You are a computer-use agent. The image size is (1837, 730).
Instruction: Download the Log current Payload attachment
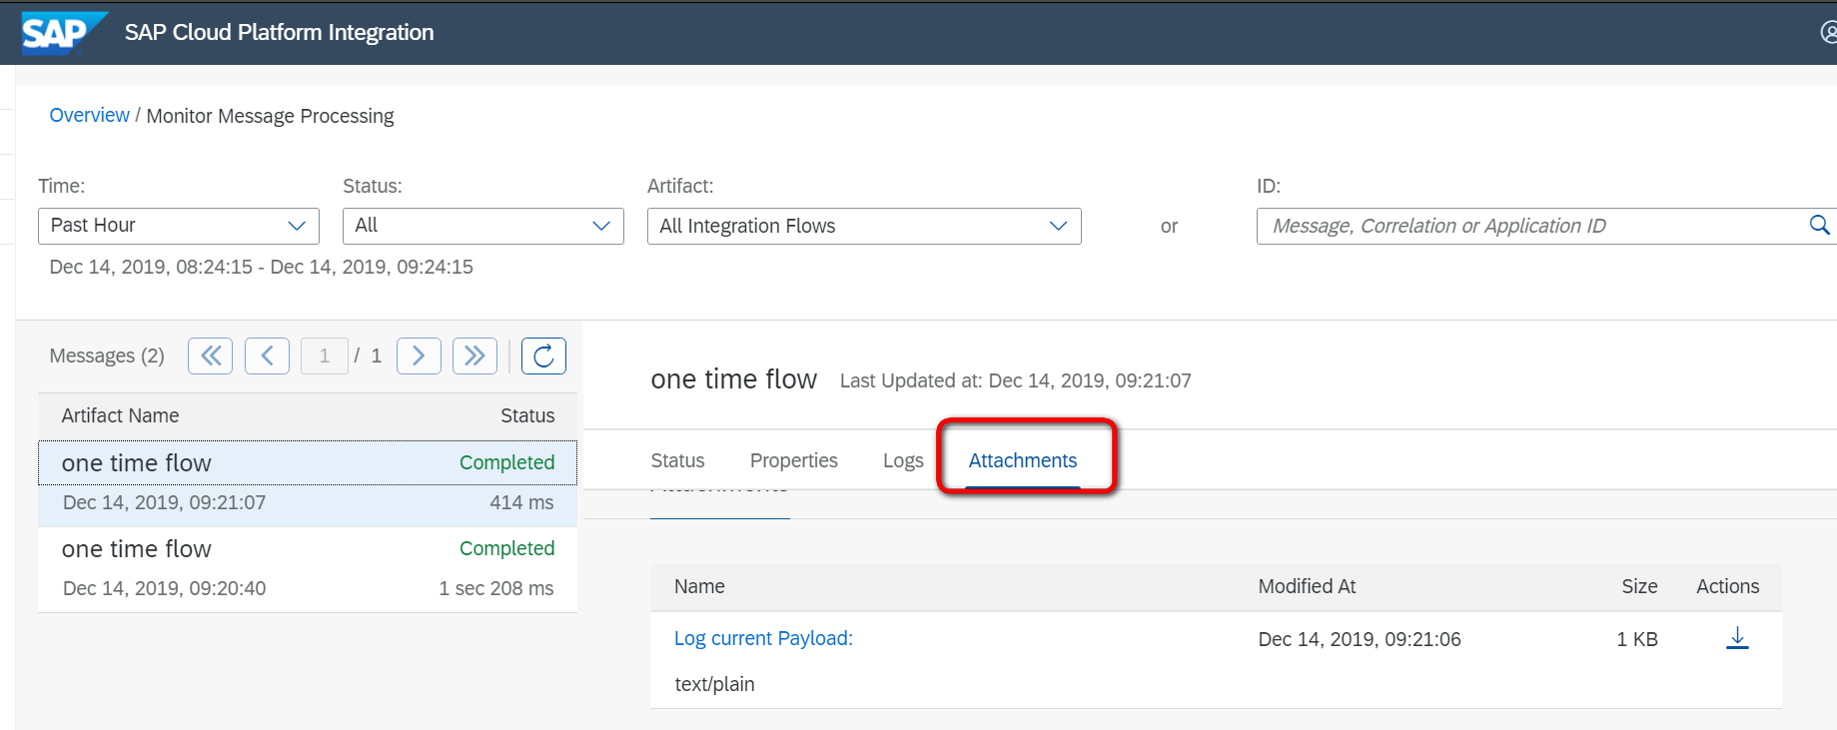tap(1737, 638)
